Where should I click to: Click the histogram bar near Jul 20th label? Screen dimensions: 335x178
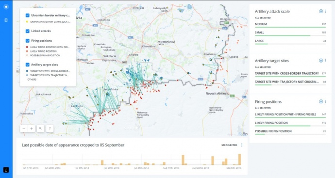(113, 164)
